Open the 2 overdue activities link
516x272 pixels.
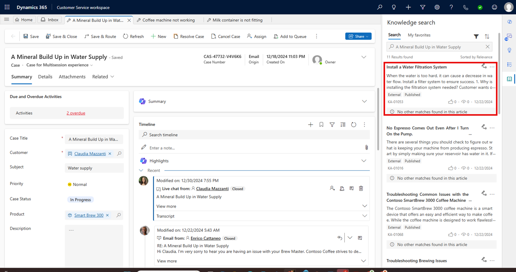click(76, 113)
